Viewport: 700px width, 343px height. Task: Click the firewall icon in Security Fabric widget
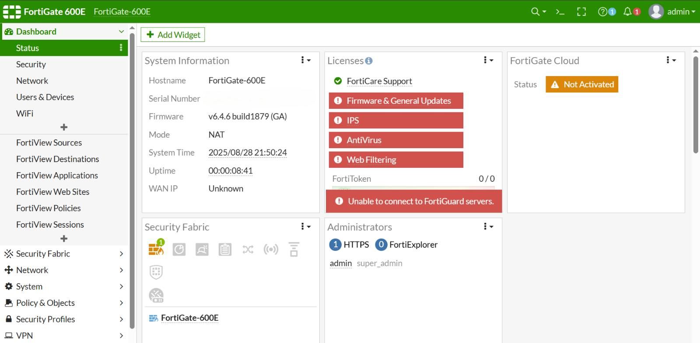[156, 249]
